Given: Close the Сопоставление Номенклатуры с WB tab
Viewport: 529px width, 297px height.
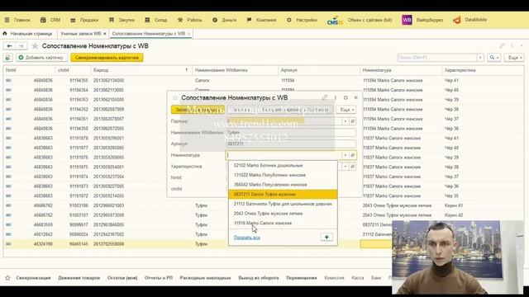Looking at the screenshot, I should (189, 34).
